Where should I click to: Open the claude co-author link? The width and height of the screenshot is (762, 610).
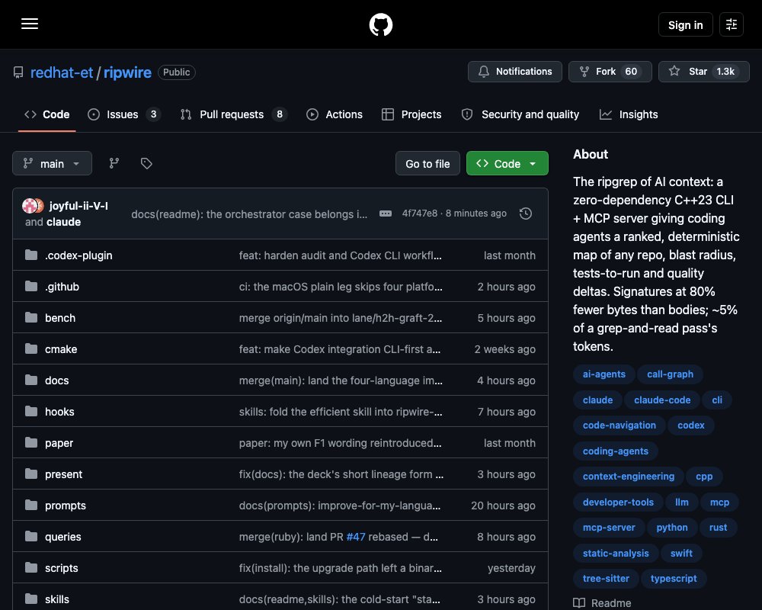coord(63,222)
